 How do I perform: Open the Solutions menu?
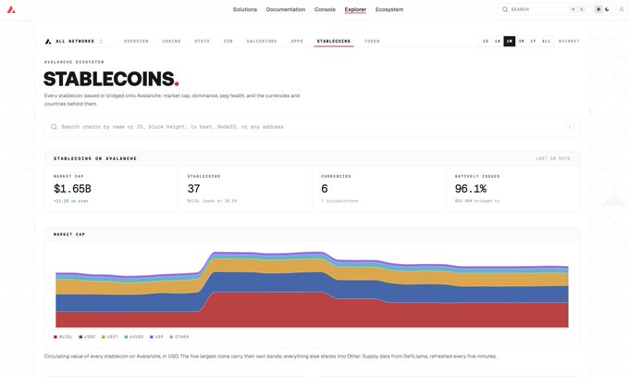(245, 9)
